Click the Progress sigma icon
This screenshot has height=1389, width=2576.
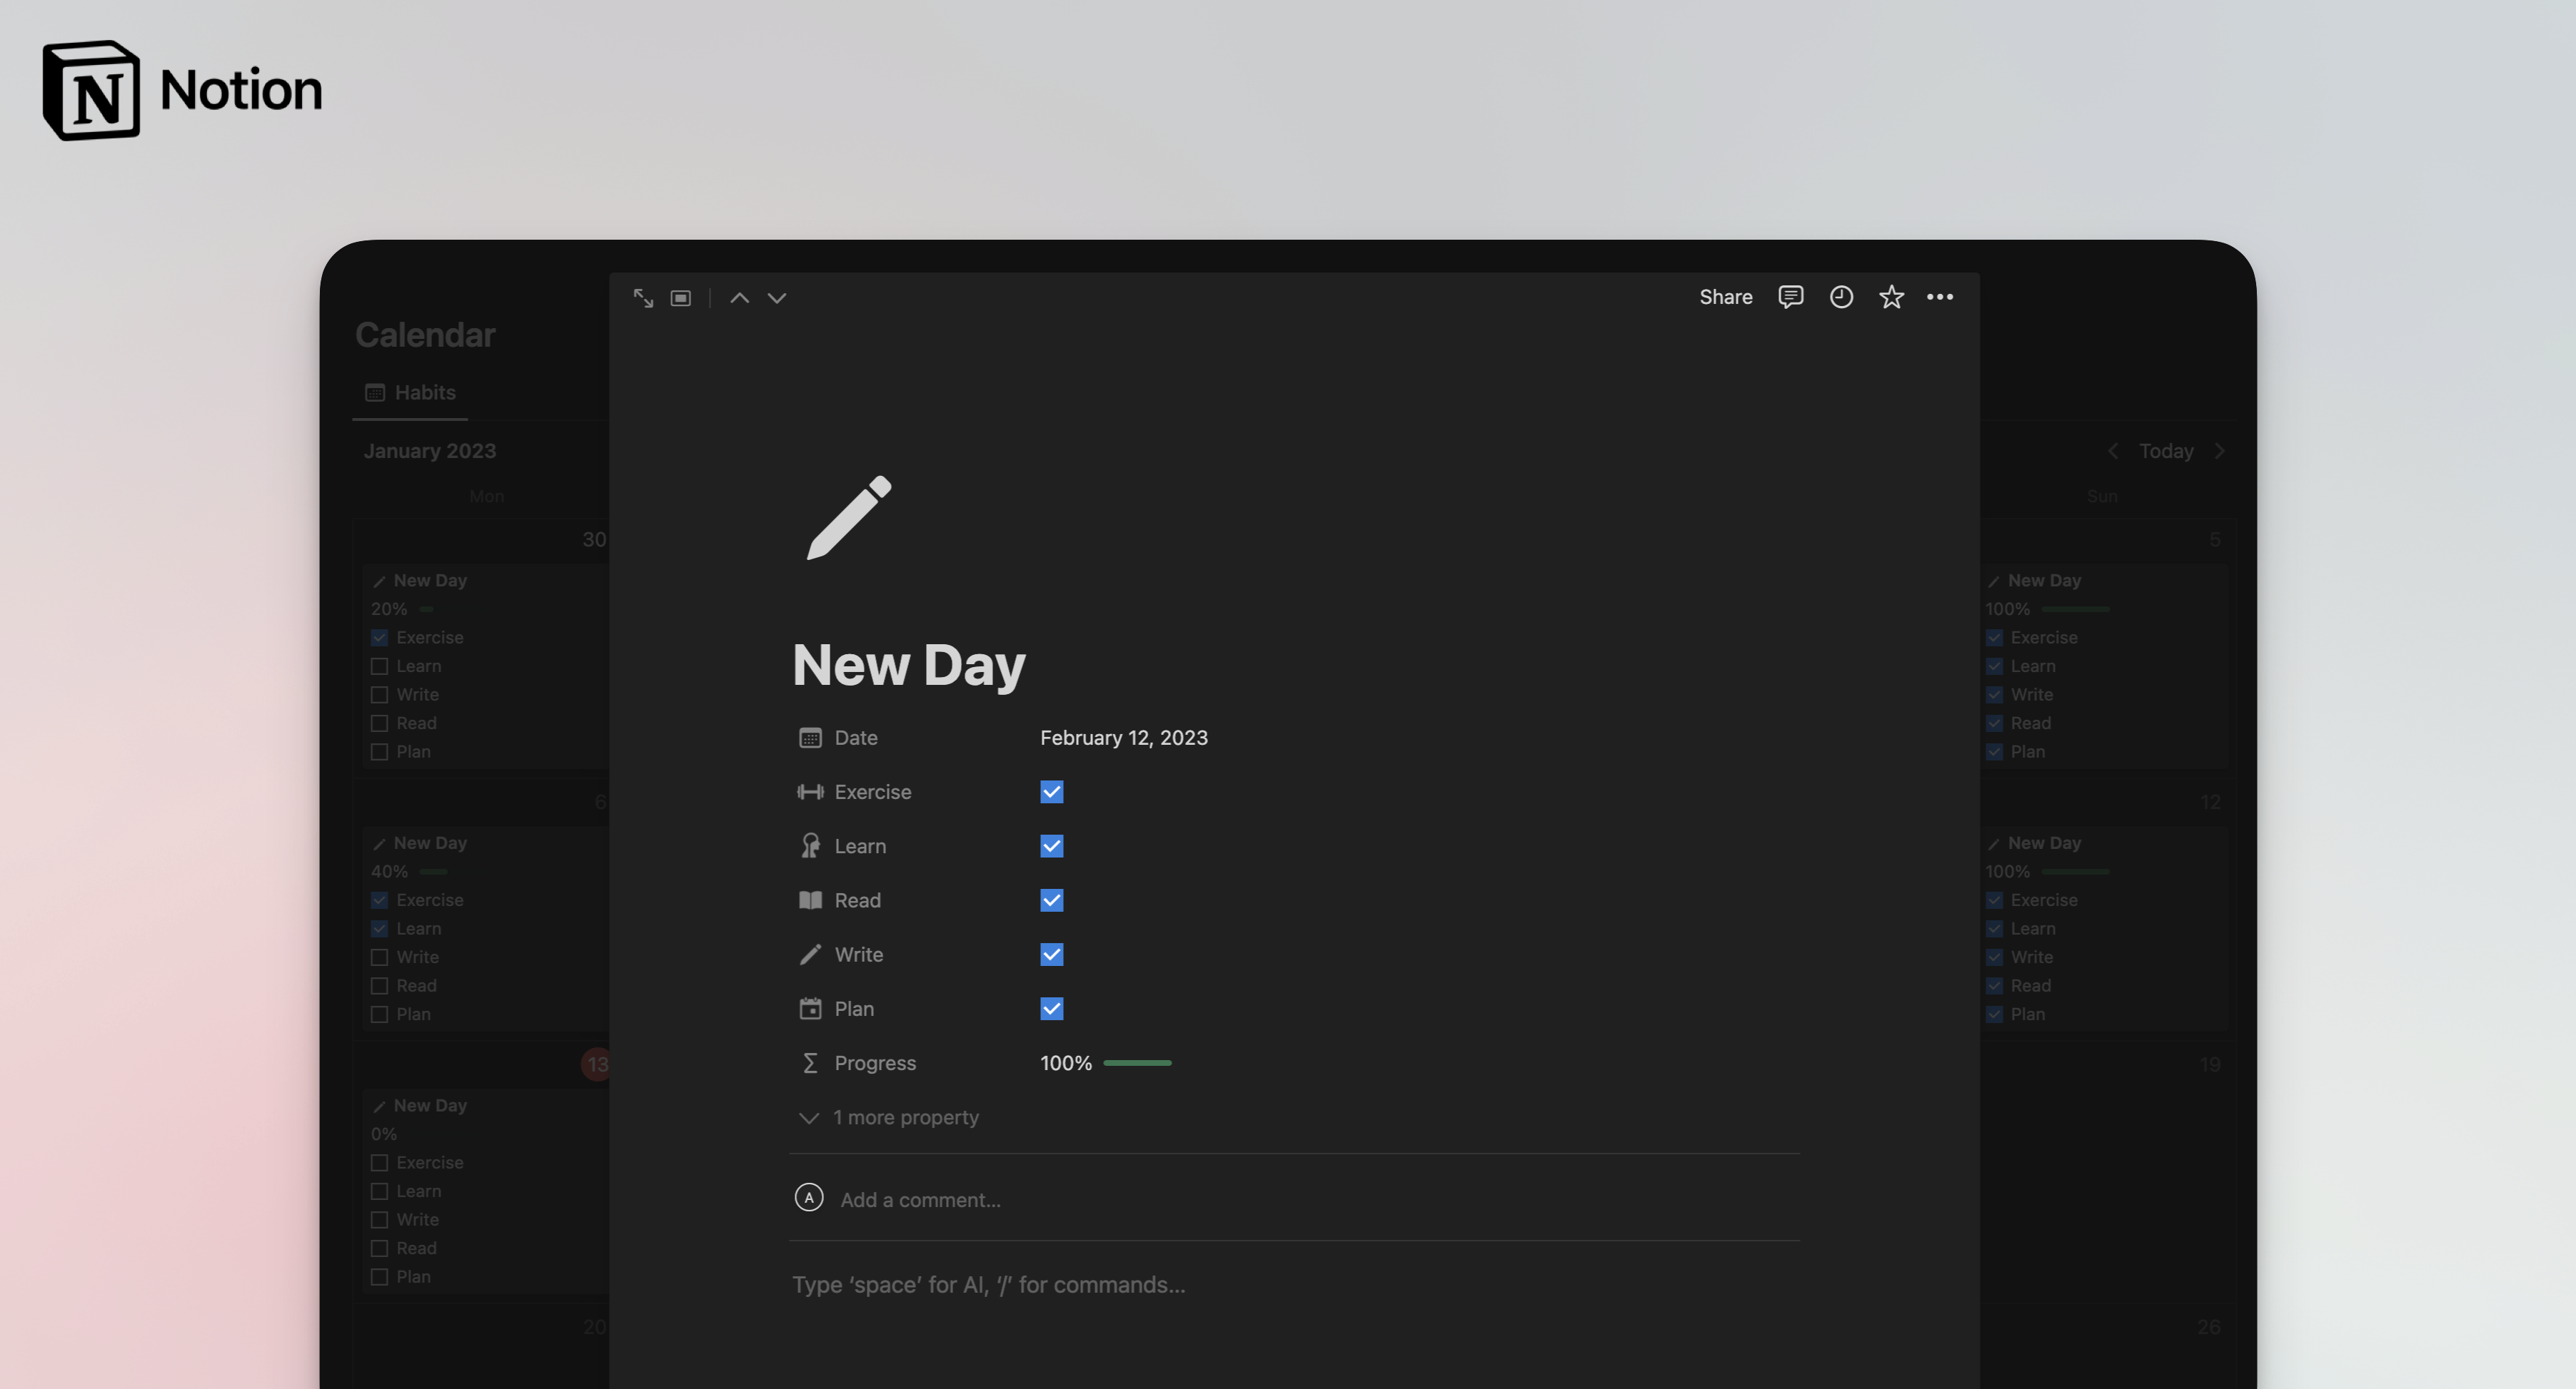click(x=810, y=1062)
